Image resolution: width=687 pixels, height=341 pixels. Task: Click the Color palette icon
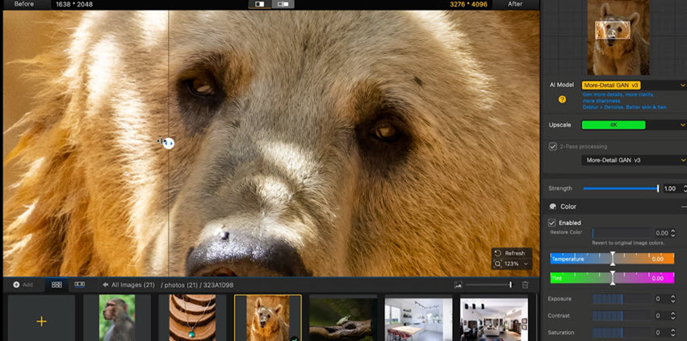(552, 206)
